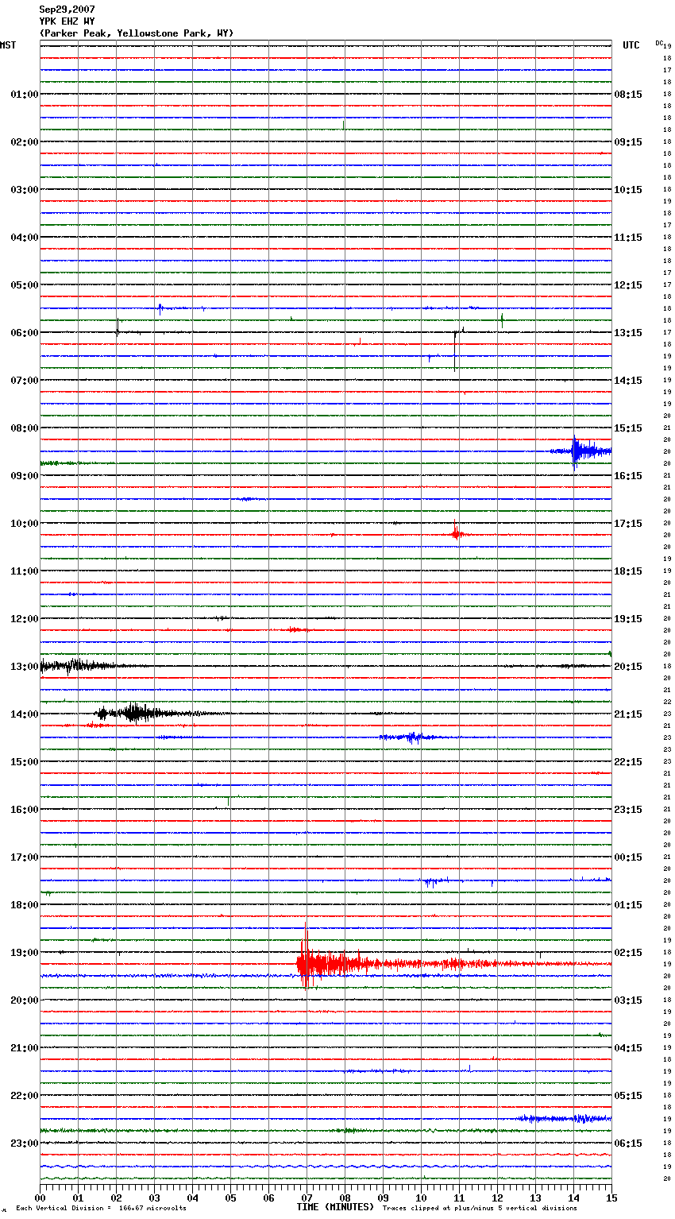Click the 08:00 MST hour label
Screen dimensions: 675x1219
coord(25,428)
